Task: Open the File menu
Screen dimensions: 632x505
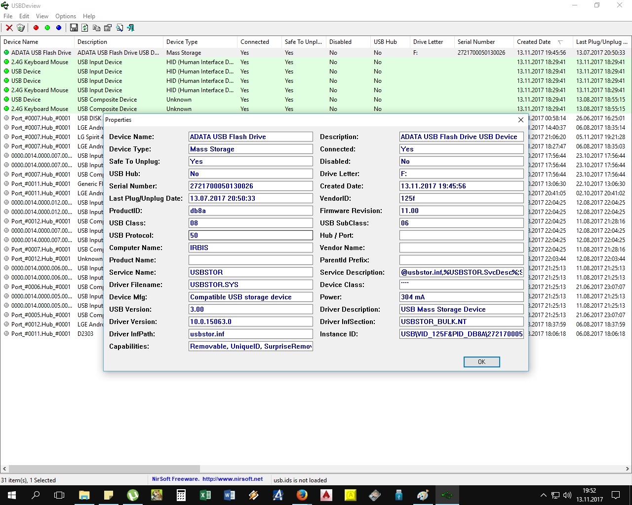Action: pyautogui.click(x=8, y=16)
